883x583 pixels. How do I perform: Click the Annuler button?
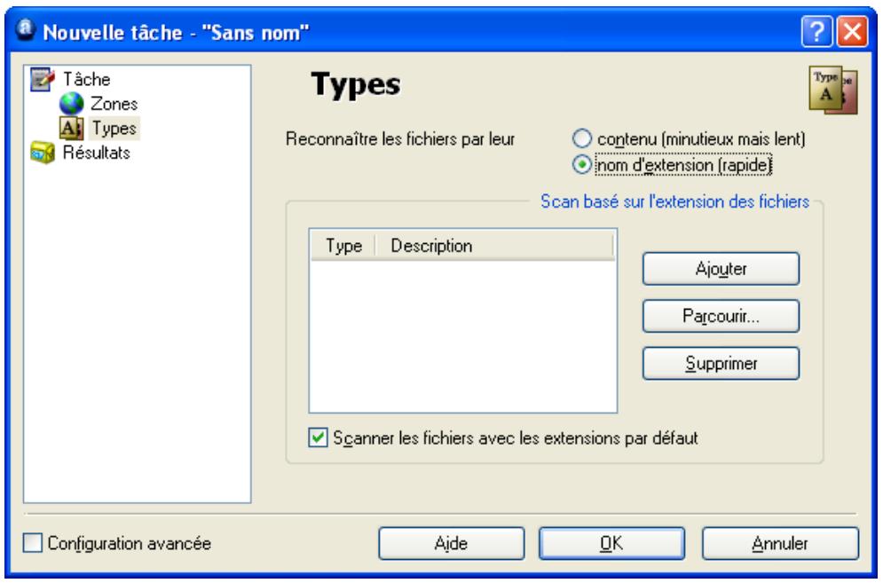coord(780,544)
